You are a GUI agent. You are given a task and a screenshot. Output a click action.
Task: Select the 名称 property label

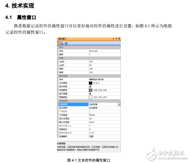(61, 51)
